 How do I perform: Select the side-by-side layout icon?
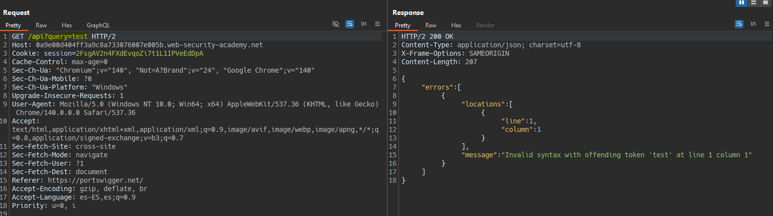[742, 2]
